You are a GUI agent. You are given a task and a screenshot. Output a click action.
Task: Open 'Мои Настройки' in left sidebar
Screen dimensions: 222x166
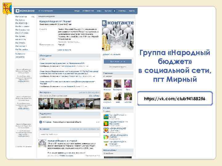point(21,49)
